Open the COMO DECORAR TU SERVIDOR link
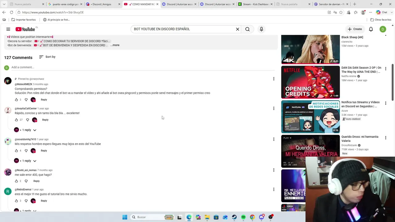This screenshot has width=395, height=222. click(72, 41)
